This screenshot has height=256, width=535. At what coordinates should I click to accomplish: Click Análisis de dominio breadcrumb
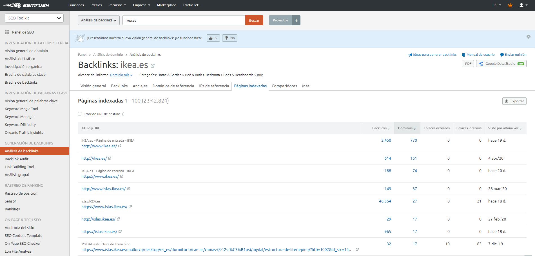click(108, 55)
